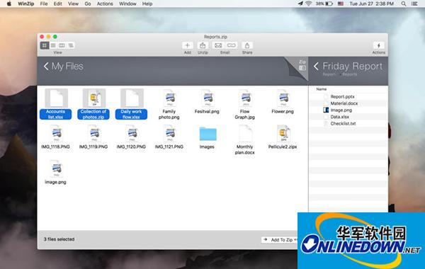Viewport: 425px width, 269px height.
Task: Switch to list view mode
Action: coord(53,45)
